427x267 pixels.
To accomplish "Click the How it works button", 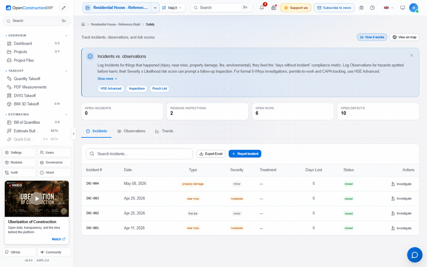I will point(372,37).
